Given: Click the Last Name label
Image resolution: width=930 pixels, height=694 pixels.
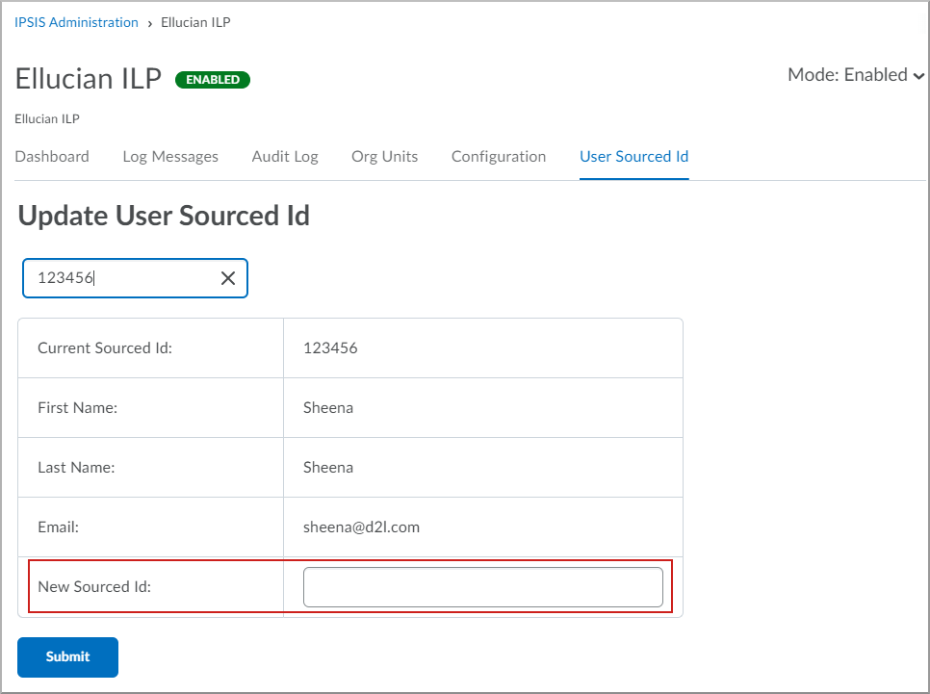Looking at the screenshot, I should tap(76, 468).
